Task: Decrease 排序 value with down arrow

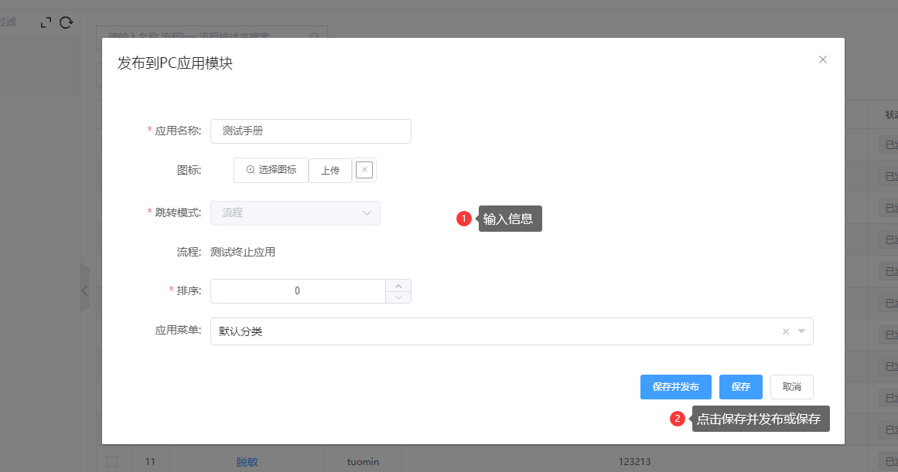Action: [398, 297]
